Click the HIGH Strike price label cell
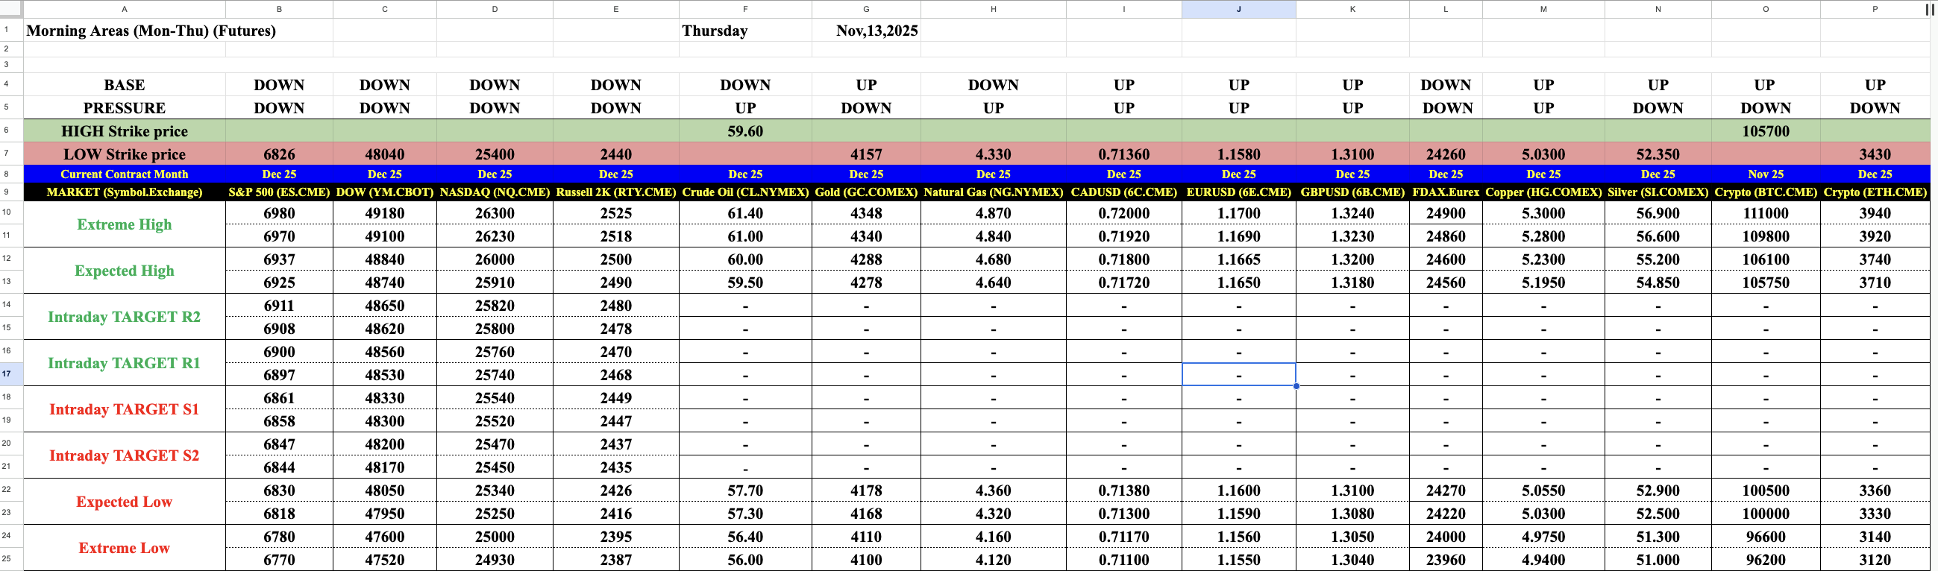This screenshot has width=1938, height=571. 124,130
